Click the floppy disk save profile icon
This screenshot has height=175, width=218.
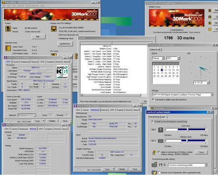pos(161,165)
